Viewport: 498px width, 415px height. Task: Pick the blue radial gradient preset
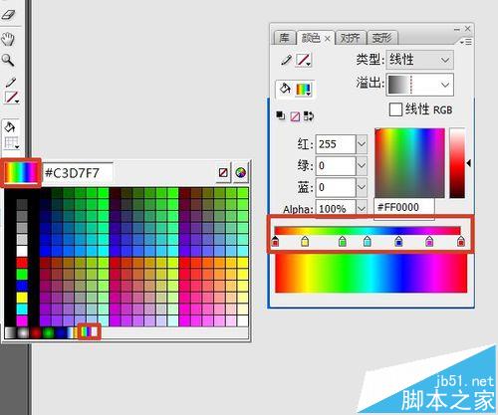tap(61, 332)
